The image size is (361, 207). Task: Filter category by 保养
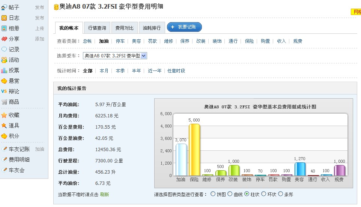[x=185, y=41]
